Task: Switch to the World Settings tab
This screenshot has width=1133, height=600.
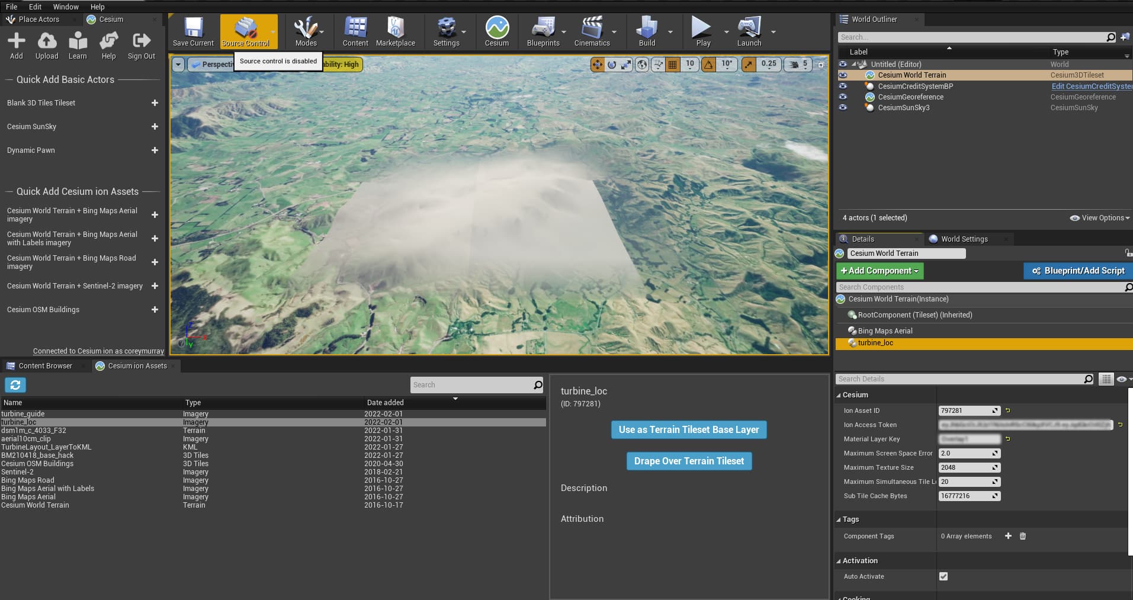Action: 964,239
